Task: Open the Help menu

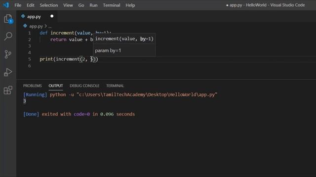Action: pos(130,5)
